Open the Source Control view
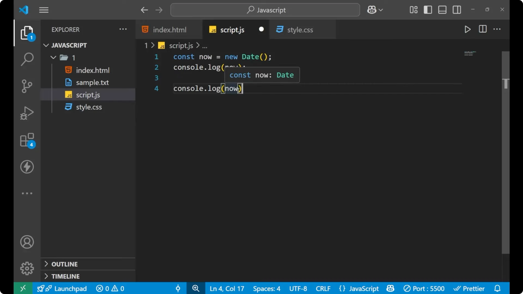Screen dimensions: 523x294 (27, 86)
